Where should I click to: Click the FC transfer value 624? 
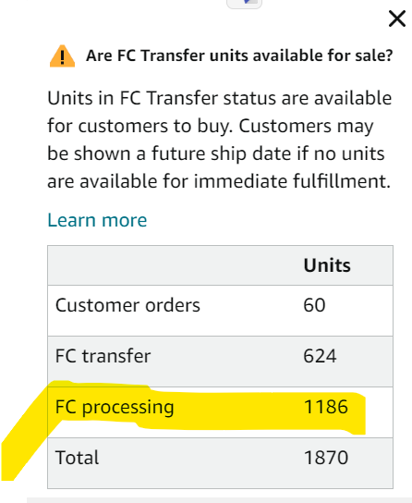coord(320,356)
